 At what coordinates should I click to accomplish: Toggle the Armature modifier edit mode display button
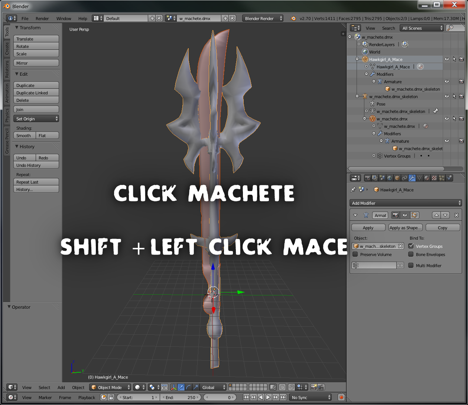(414, 215)
